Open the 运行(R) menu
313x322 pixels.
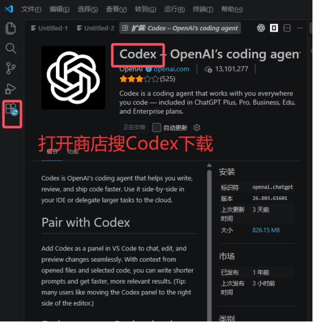pos(175,9)
